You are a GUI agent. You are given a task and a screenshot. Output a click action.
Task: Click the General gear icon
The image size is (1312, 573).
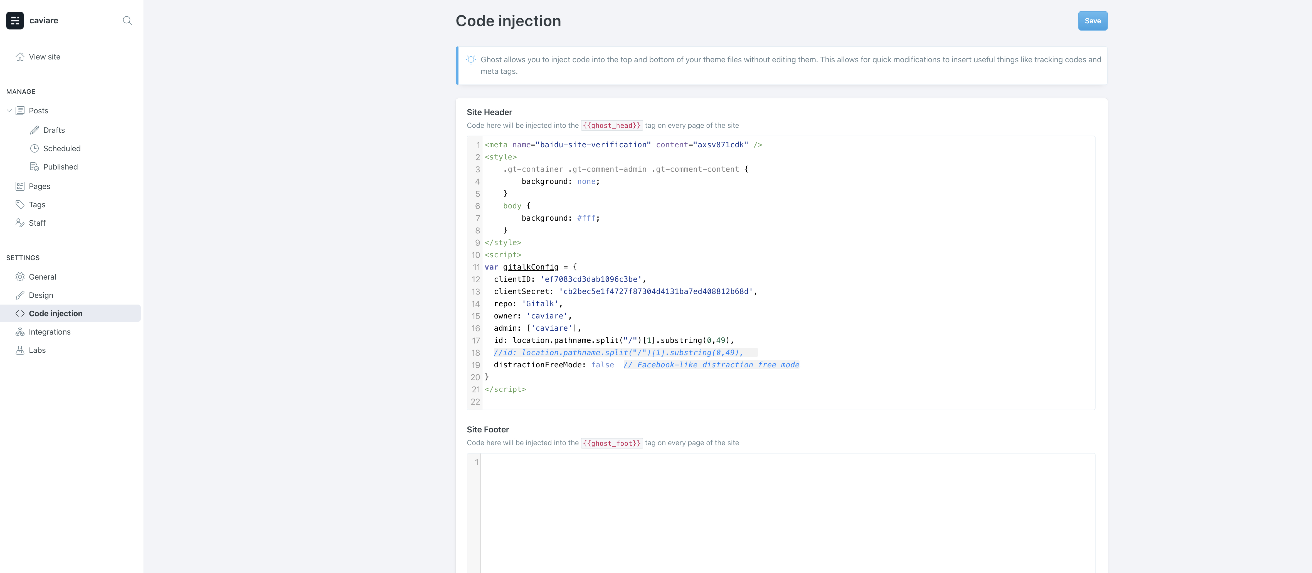[x=20, y=277]
